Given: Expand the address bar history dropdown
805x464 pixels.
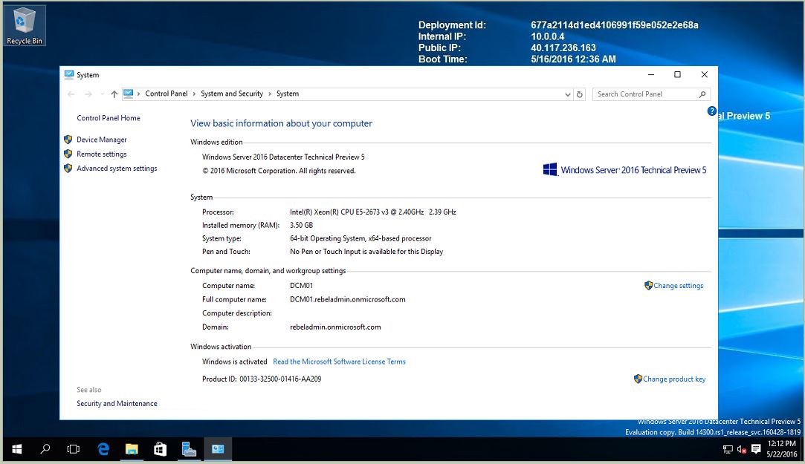Looking at the screenshot, I should point(567,94).
